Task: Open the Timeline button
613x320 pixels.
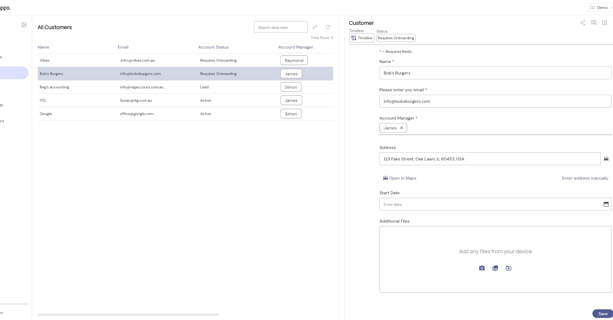Action: tap(361, 38)
